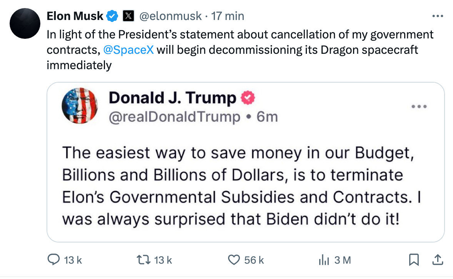The width and height of the screenshot is (453, 279).
Task: Click the share upload icon
Action: tap(437, 260)
